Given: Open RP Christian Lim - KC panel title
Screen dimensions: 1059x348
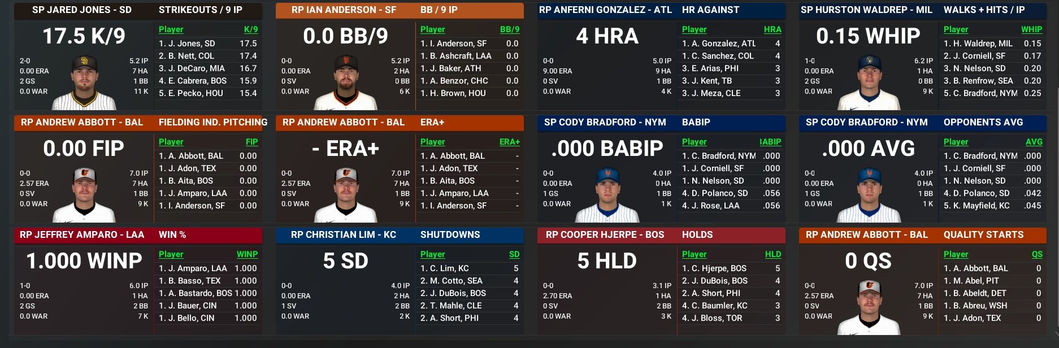Looking at the screenshot, I should coord(344,235).
